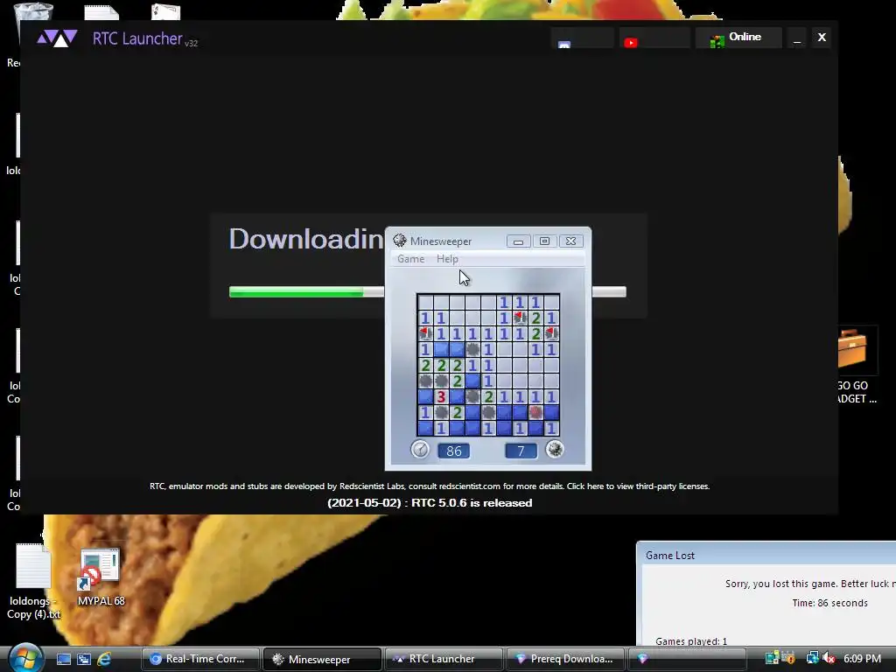
Task: Select the MYPAL 68 desktop shortcut
Action: coord(101,577)
